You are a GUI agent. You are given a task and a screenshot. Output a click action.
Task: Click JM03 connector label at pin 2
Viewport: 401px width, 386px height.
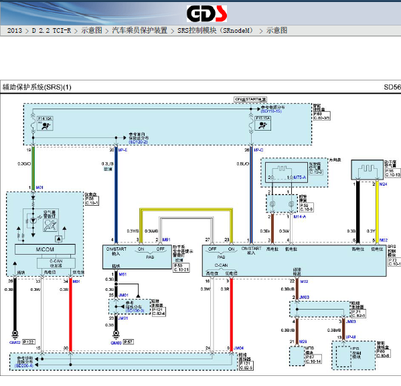tap(305, 297)
